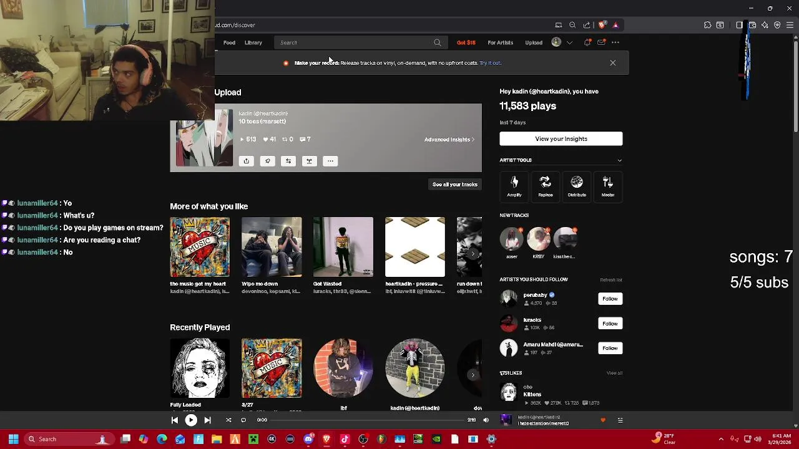Open the extensions puzzle icon in browser toolbar
The image size is (799, 449).
pos(707,25)
